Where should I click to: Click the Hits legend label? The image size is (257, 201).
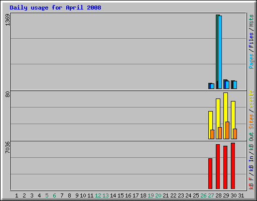(x=251, y=21)
